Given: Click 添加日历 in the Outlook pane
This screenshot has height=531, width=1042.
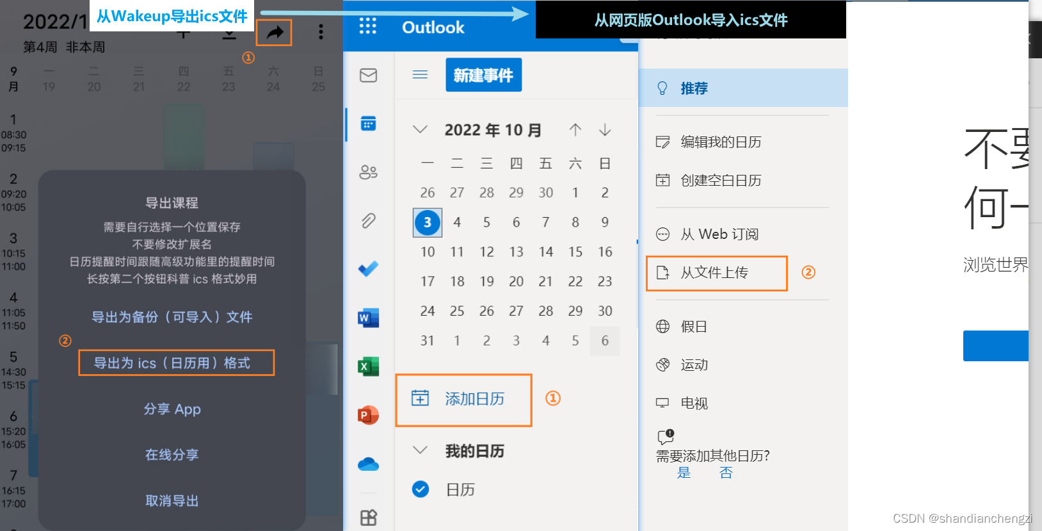Looking at the screenshot, I should pyautogui.click(x=464, y=399).
